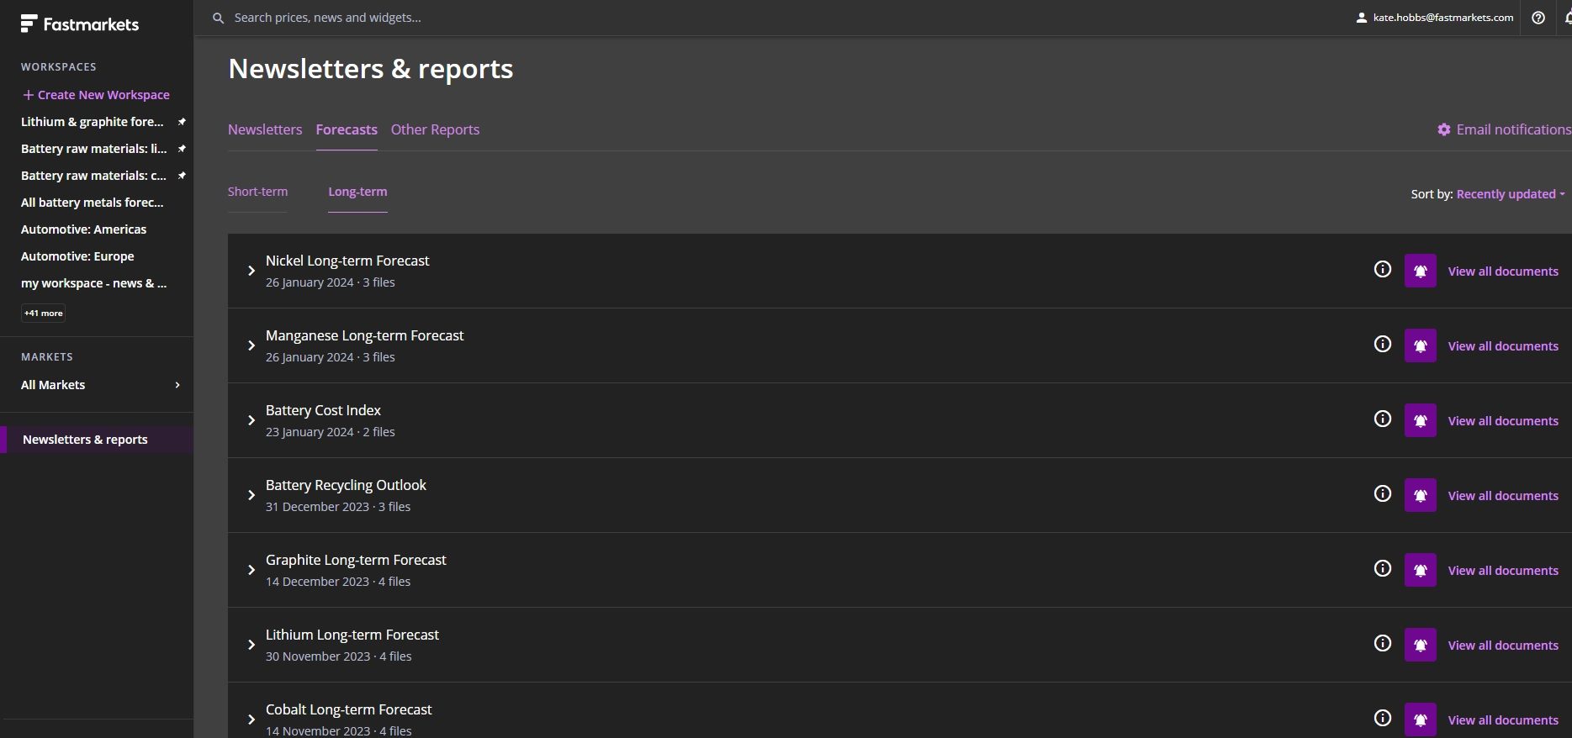
Task: Show info for Cobalt Long-term Forecast
Action: [1383, 718]
